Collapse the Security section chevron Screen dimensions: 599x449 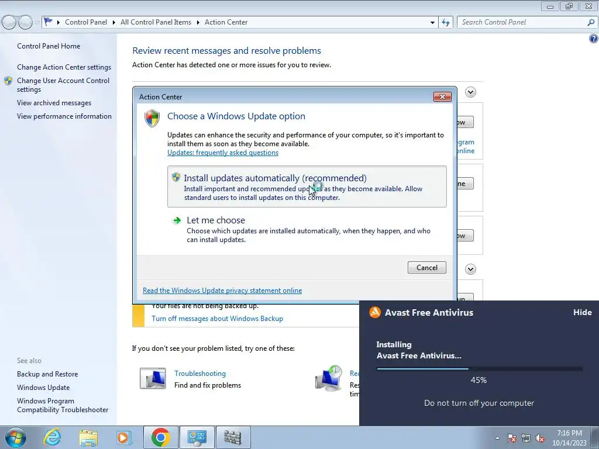pos(470,92)
